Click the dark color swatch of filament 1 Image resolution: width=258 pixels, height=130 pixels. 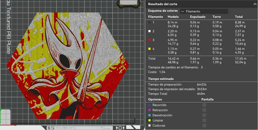(149, 22)
